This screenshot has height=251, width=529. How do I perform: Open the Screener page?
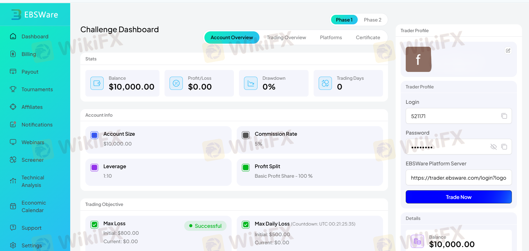pyautogui.click(x=33, y=160)
